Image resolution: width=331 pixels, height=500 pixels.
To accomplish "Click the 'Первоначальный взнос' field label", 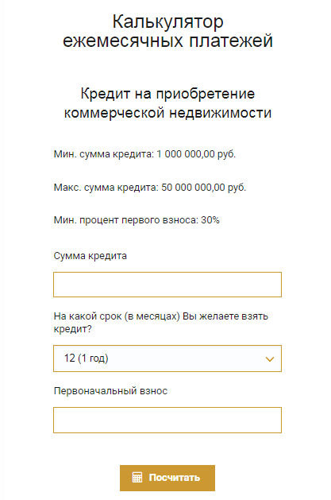I will [x=110, y=391].
